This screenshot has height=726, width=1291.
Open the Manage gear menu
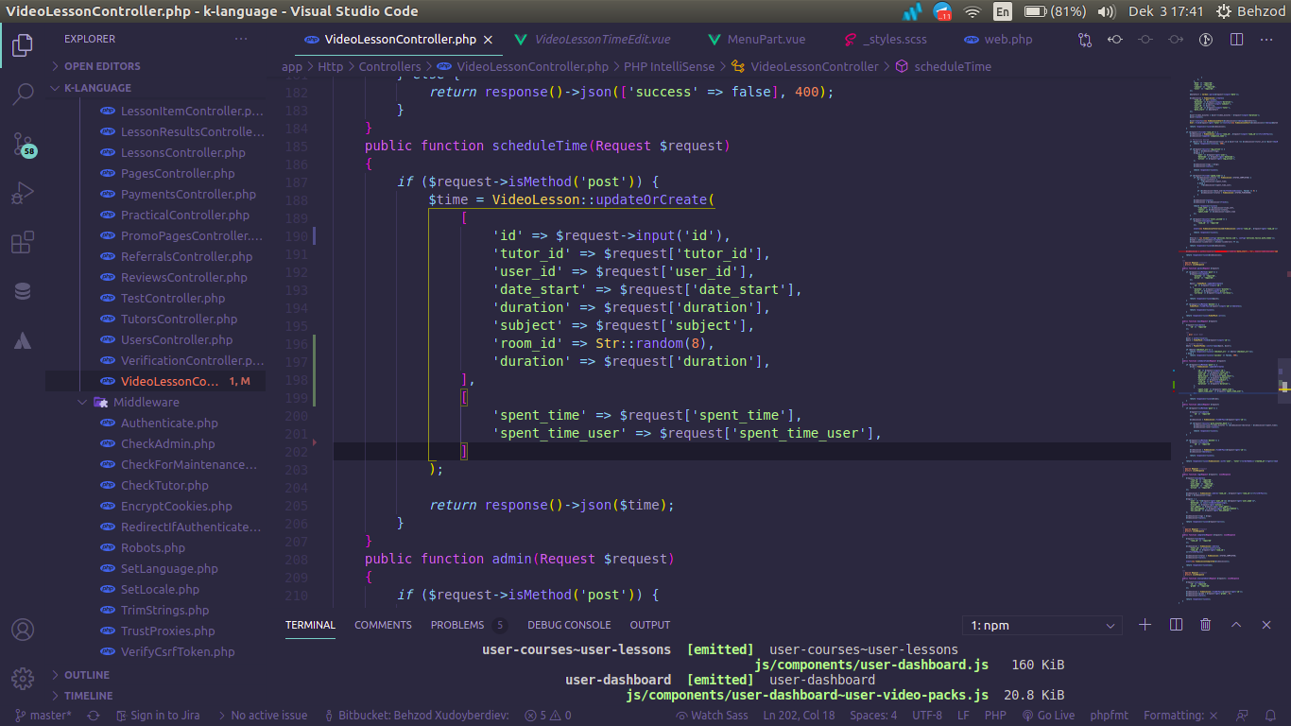[x=23, y=678]
